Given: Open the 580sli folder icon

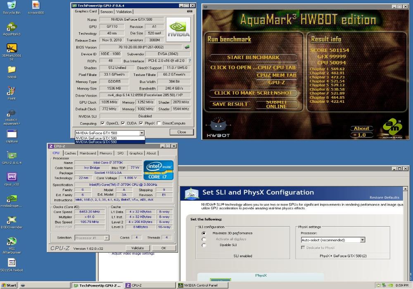Looking at the screenshot, I should [x=12, y=72].
